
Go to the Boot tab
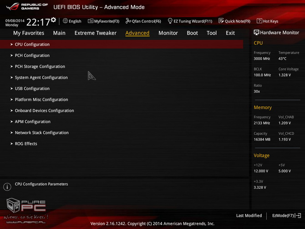192,33
